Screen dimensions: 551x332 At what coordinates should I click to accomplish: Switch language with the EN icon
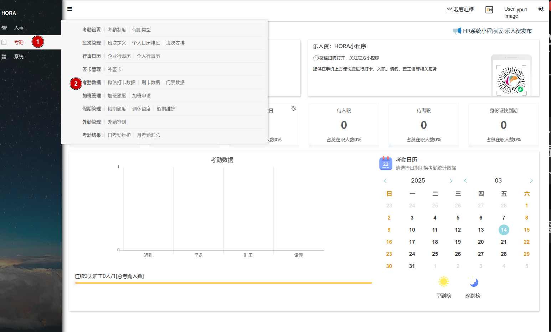tap(489, 10)
